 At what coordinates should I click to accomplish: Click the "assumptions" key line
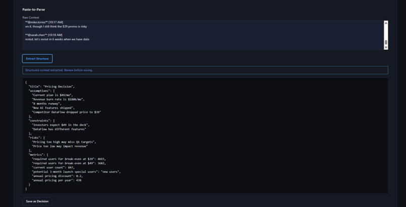point(42,91)
